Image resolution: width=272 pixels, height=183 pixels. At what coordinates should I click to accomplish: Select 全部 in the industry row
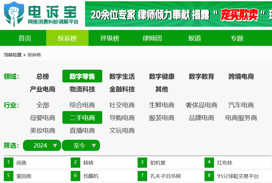coord(42,105)
